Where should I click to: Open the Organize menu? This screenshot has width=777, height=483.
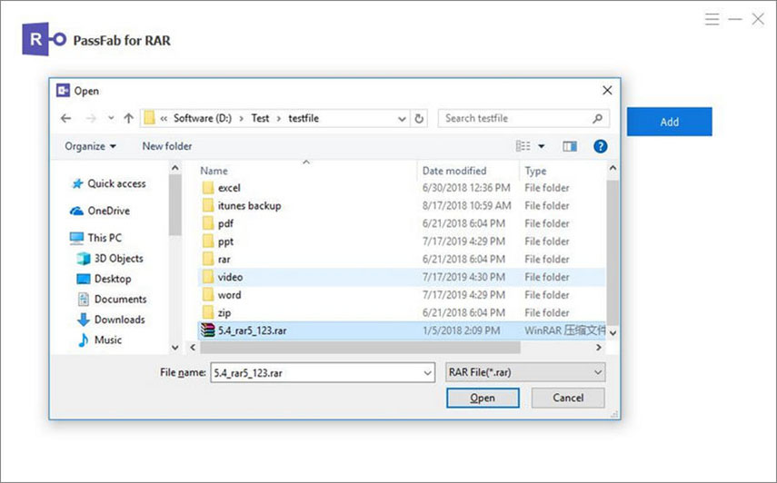pos(90,146)
